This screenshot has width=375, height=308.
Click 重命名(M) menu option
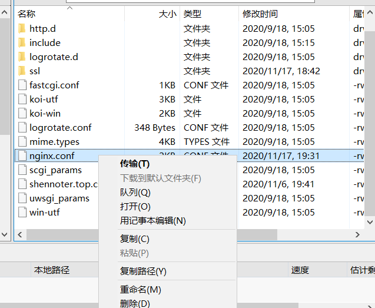(140, 289)
